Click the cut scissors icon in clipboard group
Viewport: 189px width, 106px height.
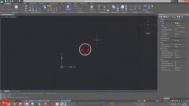[118, 6]
